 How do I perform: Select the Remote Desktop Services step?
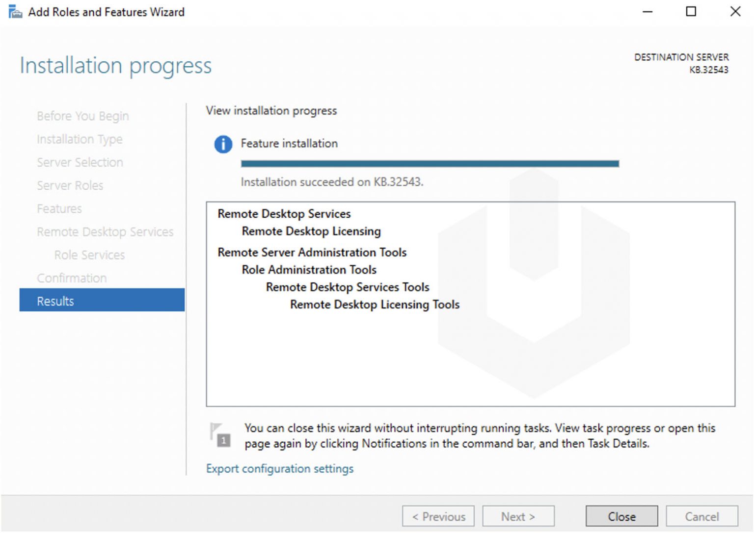click(x=105, y=231)
